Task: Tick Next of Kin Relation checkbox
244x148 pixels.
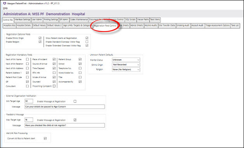Action: click(x=27, y=64)
